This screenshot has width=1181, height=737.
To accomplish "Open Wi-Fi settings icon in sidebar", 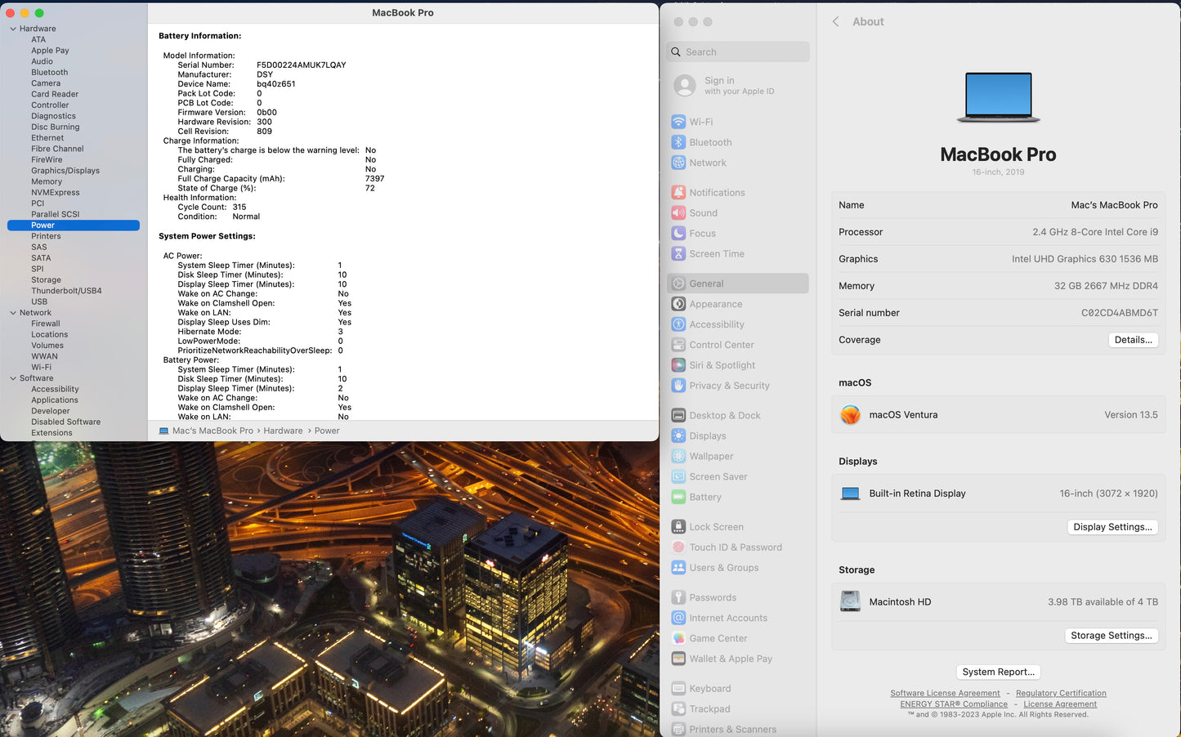I will tap(678, 122).
